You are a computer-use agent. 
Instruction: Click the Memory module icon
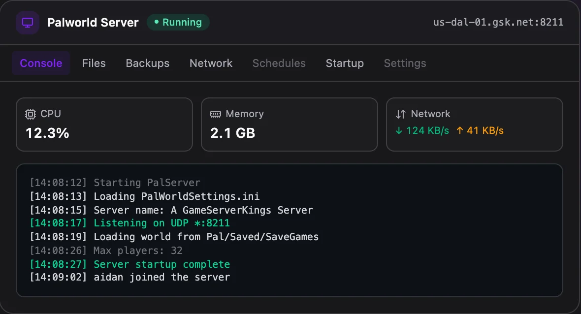pyautogui.click(x=215, y=114)
